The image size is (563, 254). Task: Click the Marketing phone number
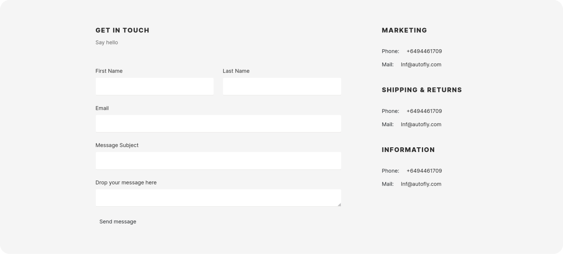424,51
